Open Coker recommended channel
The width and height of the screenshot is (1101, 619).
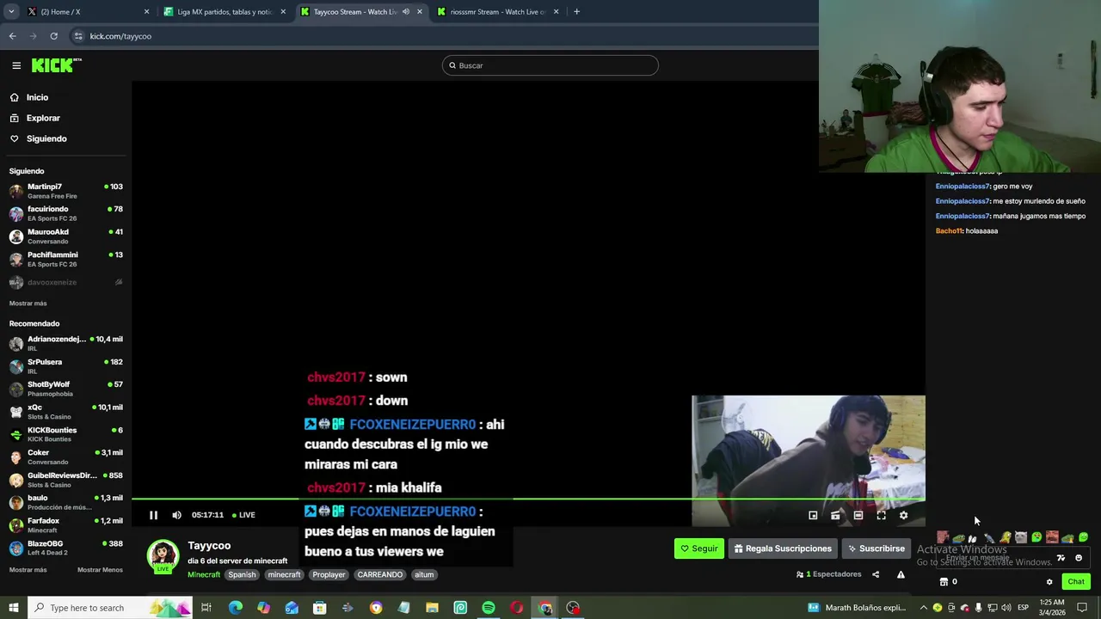(65, 457)
